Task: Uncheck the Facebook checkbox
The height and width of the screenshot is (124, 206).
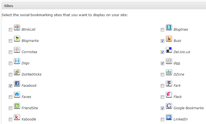Action: pyautogui.click(x=10, y=86)
